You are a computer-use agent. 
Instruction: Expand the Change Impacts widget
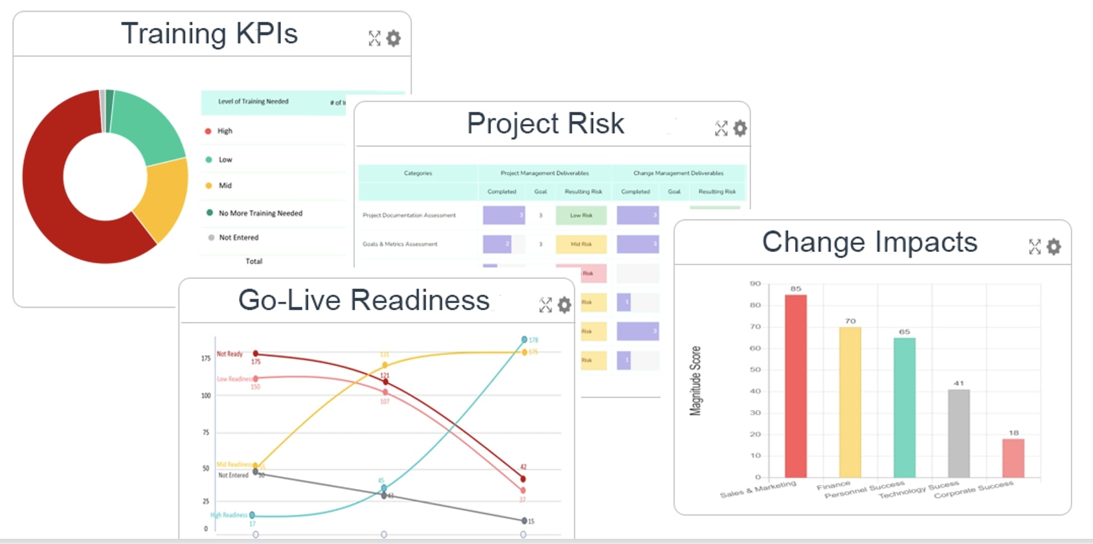pos(1035,247)
